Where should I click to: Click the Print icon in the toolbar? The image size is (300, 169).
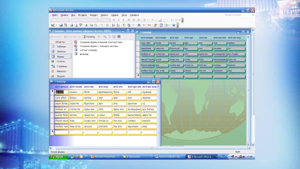[x=71, y=25]
